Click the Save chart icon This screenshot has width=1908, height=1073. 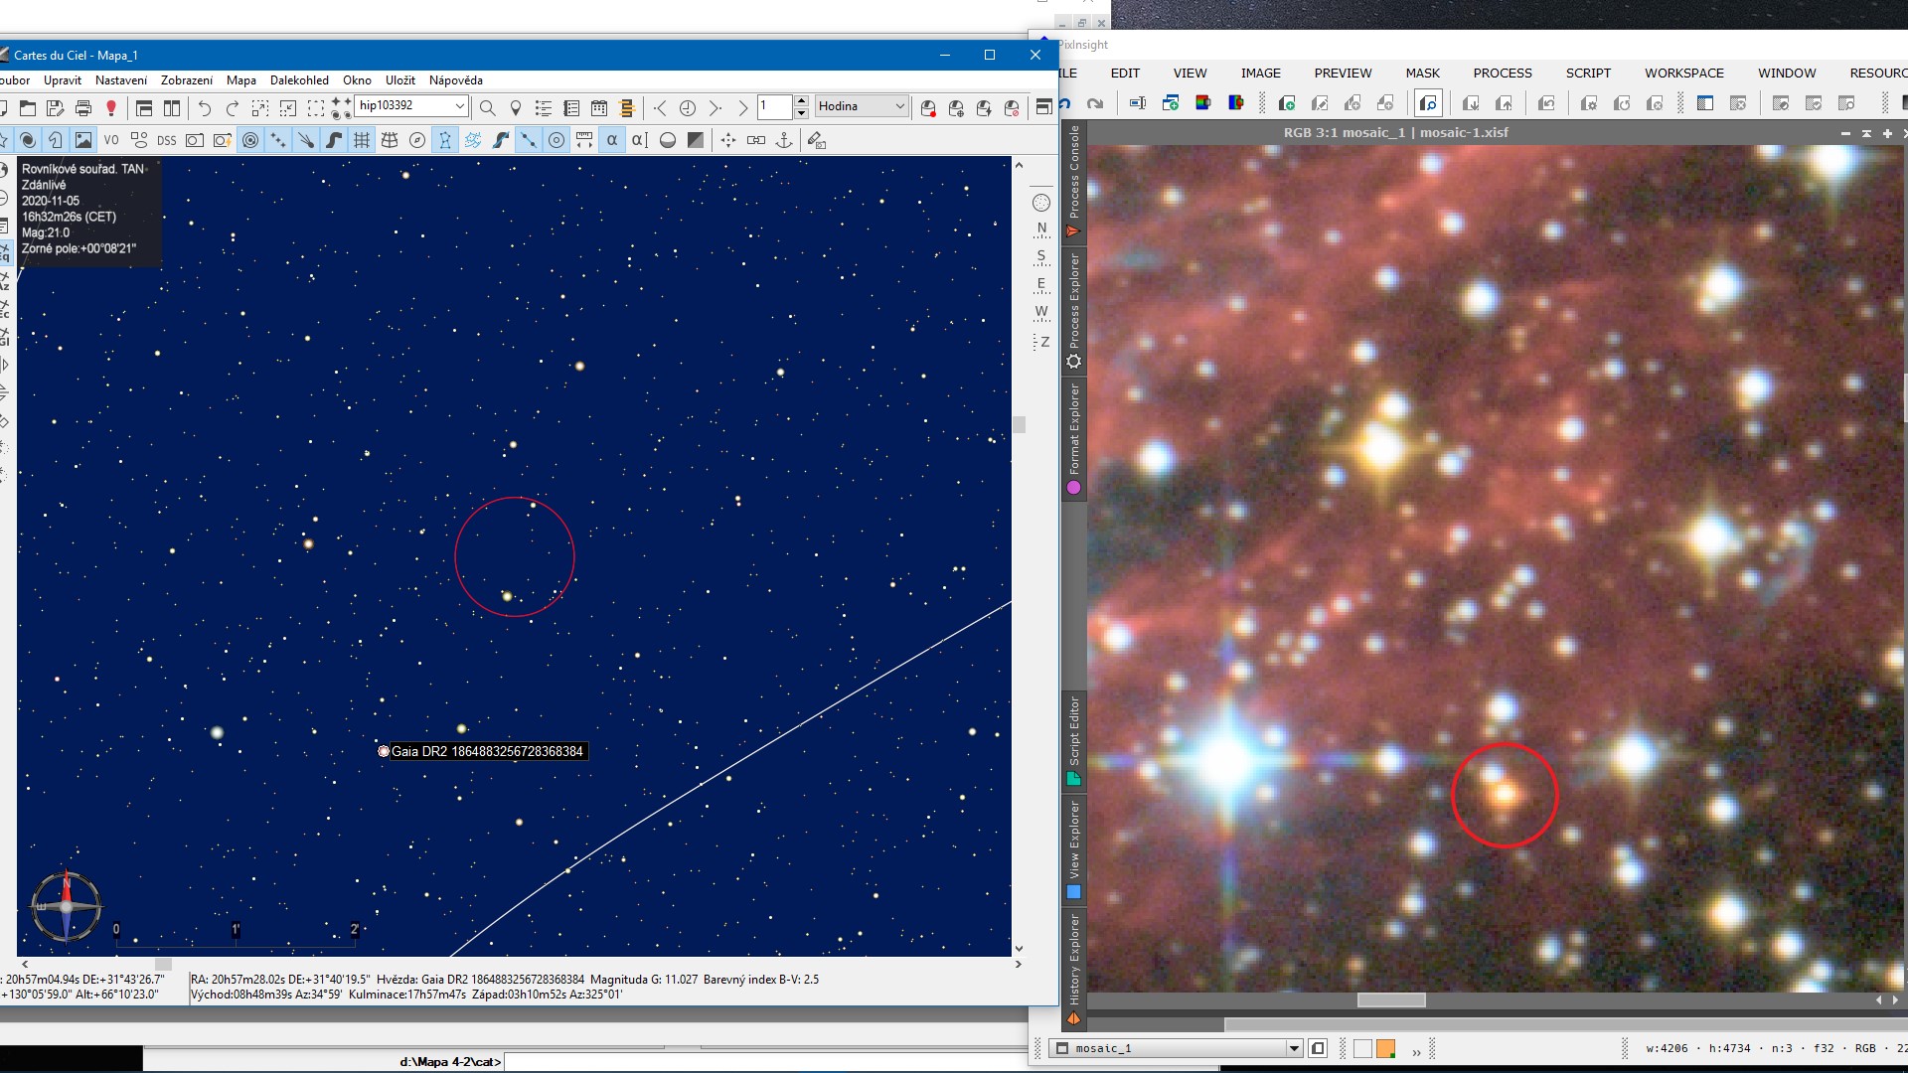tap(56, 108)
